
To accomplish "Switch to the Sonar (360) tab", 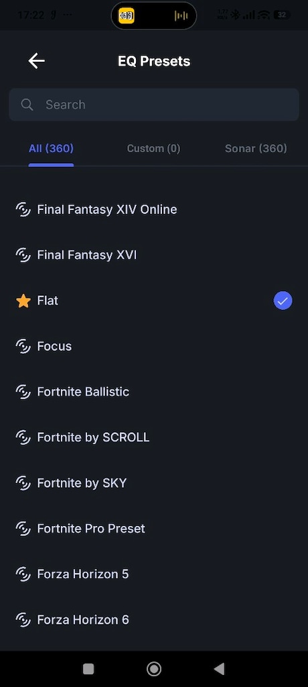I will pos(256,148).
